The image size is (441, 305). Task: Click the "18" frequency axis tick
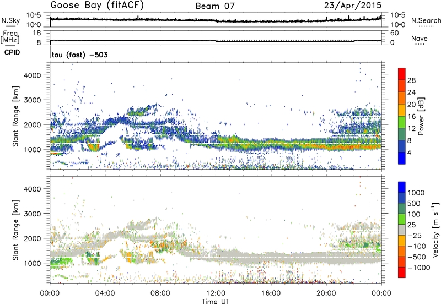pos(36,33)
